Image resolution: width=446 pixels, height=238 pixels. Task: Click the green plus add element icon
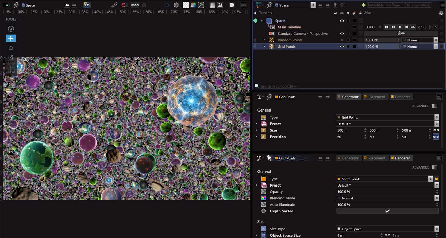[x=363, y=5]
